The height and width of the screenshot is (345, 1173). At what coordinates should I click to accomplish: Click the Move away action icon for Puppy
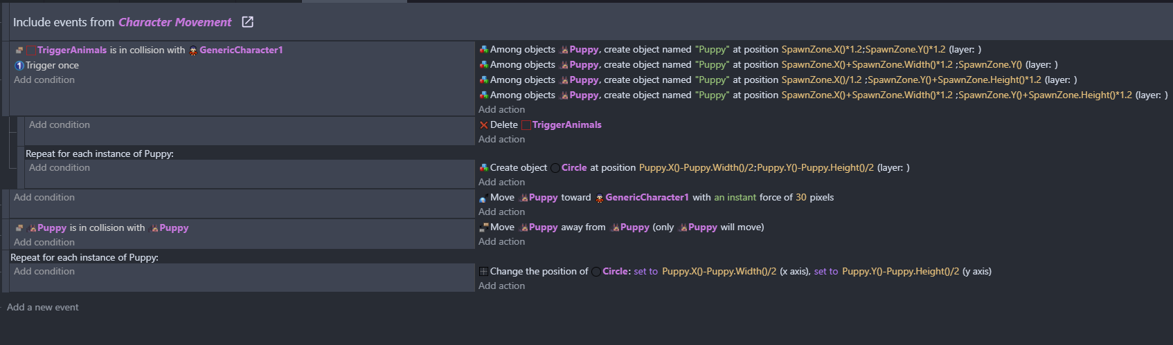click(483, 227)
